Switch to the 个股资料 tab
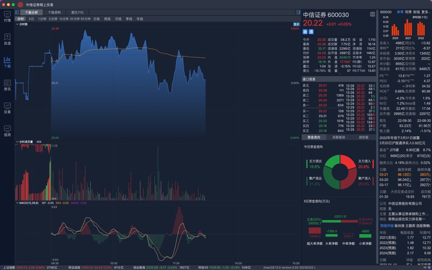Image resolution: width=432 pixels, height=270 pixels. click(x=55, y=12)
